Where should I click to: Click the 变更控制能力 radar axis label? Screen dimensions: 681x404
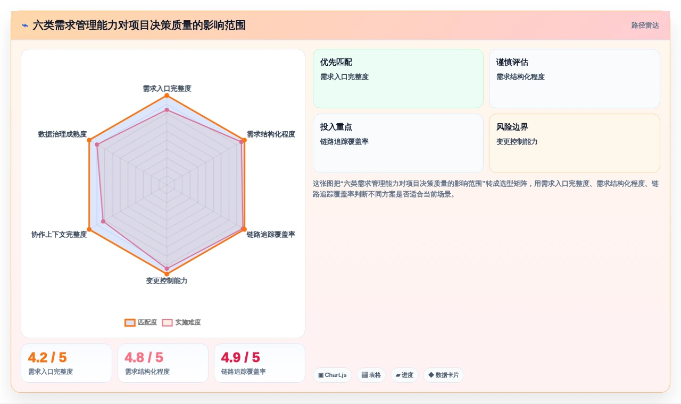[167, 280]
